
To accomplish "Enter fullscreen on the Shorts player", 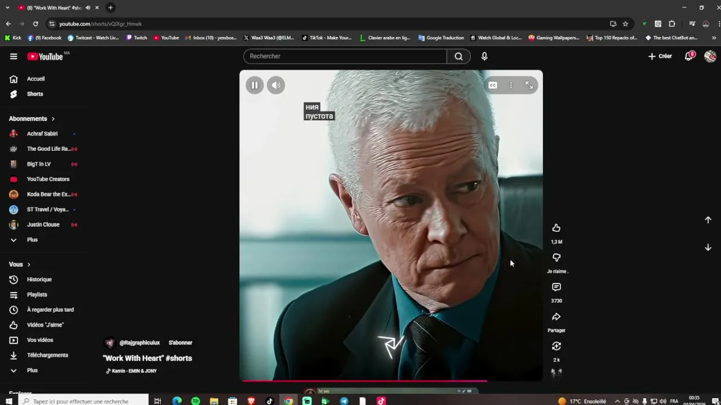I will pos(529,85).
